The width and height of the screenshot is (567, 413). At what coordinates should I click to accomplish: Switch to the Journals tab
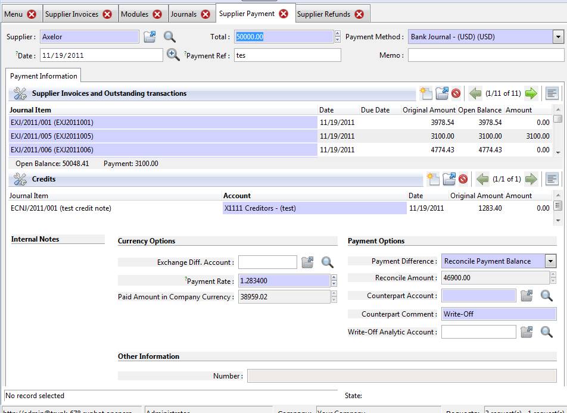point(183,14)
